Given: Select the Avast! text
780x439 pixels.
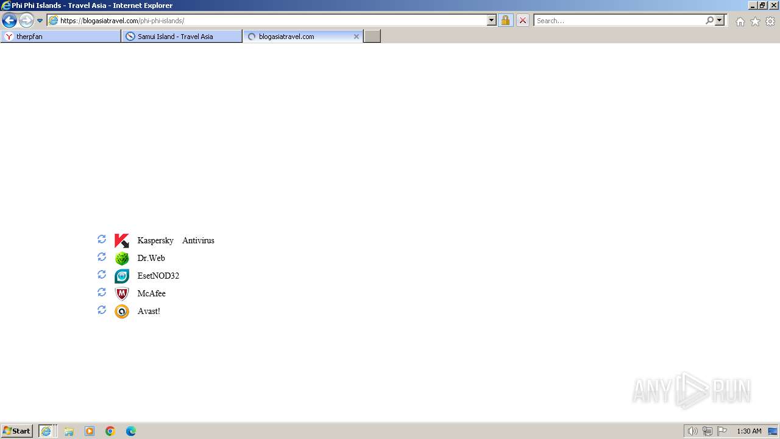Looking at the screenshot, I should coord(149,312).
